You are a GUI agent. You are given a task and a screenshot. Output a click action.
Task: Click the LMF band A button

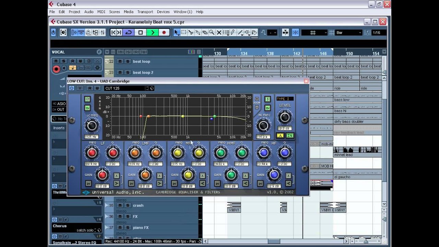point(159,176)
